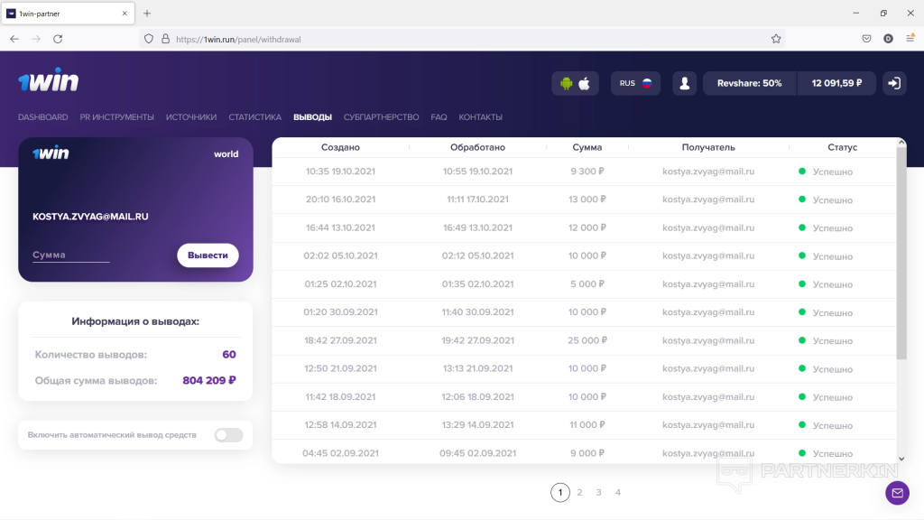Click the Создано column header
This screenshot has width=924, height=520.
pyautogui.click(x=340, y=147)
